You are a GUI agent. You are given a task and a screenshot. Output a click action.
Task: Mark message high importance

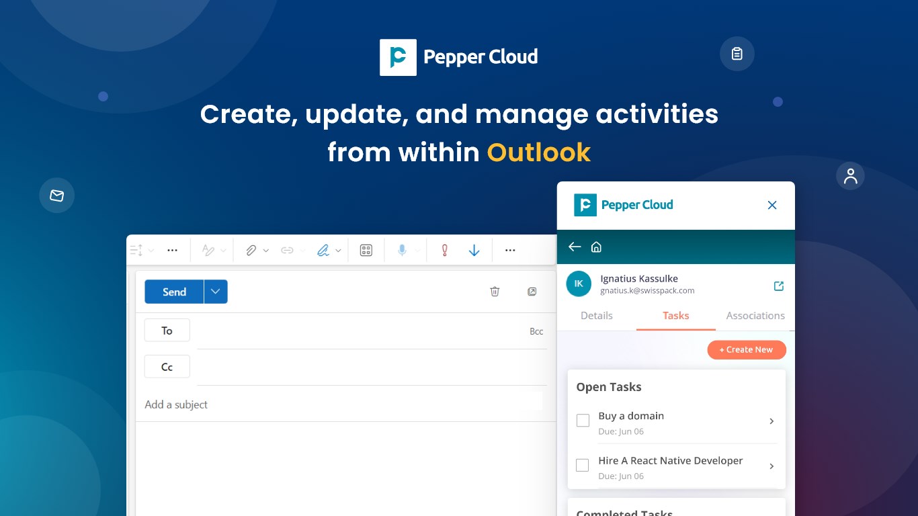click(444, 251)
